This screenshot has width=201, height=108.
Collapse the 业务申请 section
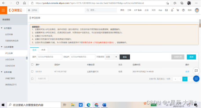2,72
